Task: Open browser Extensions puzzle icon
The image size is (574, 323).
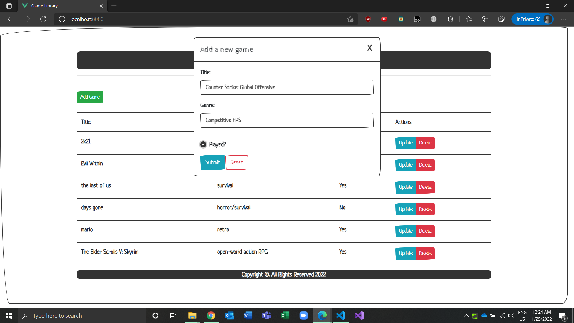Action: (450, 19)
